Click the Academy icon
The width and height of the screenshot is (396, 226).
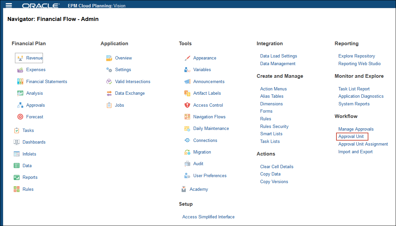pyautogui.click(x=184, y=189)
